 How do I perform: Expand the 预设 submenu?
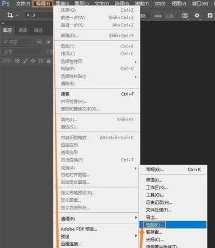pyautogui.click(x=97, y=236)
